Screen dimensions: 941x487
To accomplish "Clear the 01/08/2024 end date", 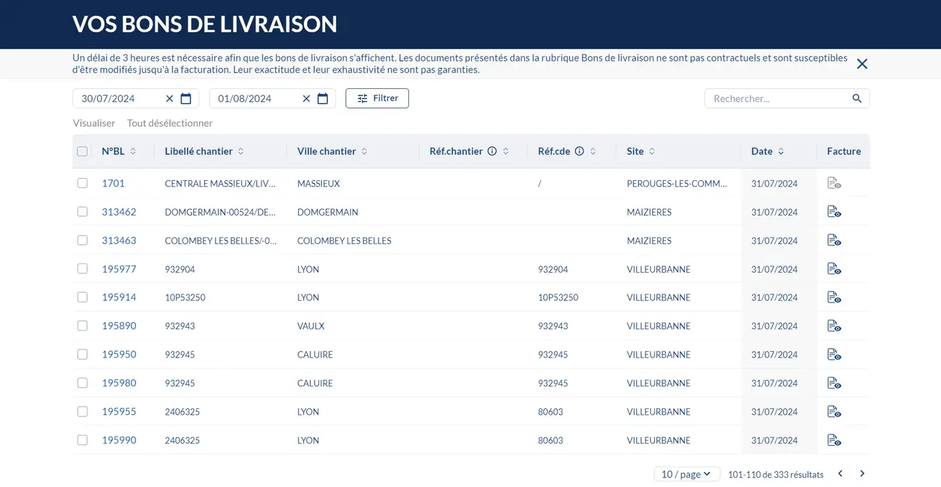I will coord(306,98).
